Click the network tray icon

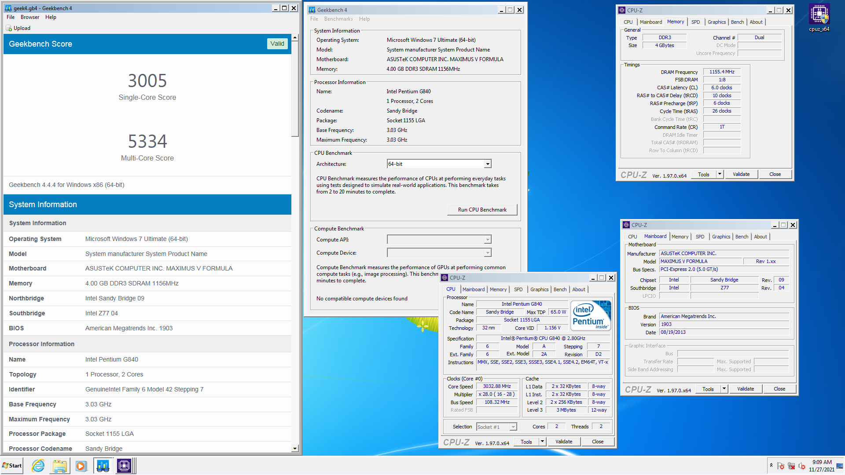tap(791, 466)
